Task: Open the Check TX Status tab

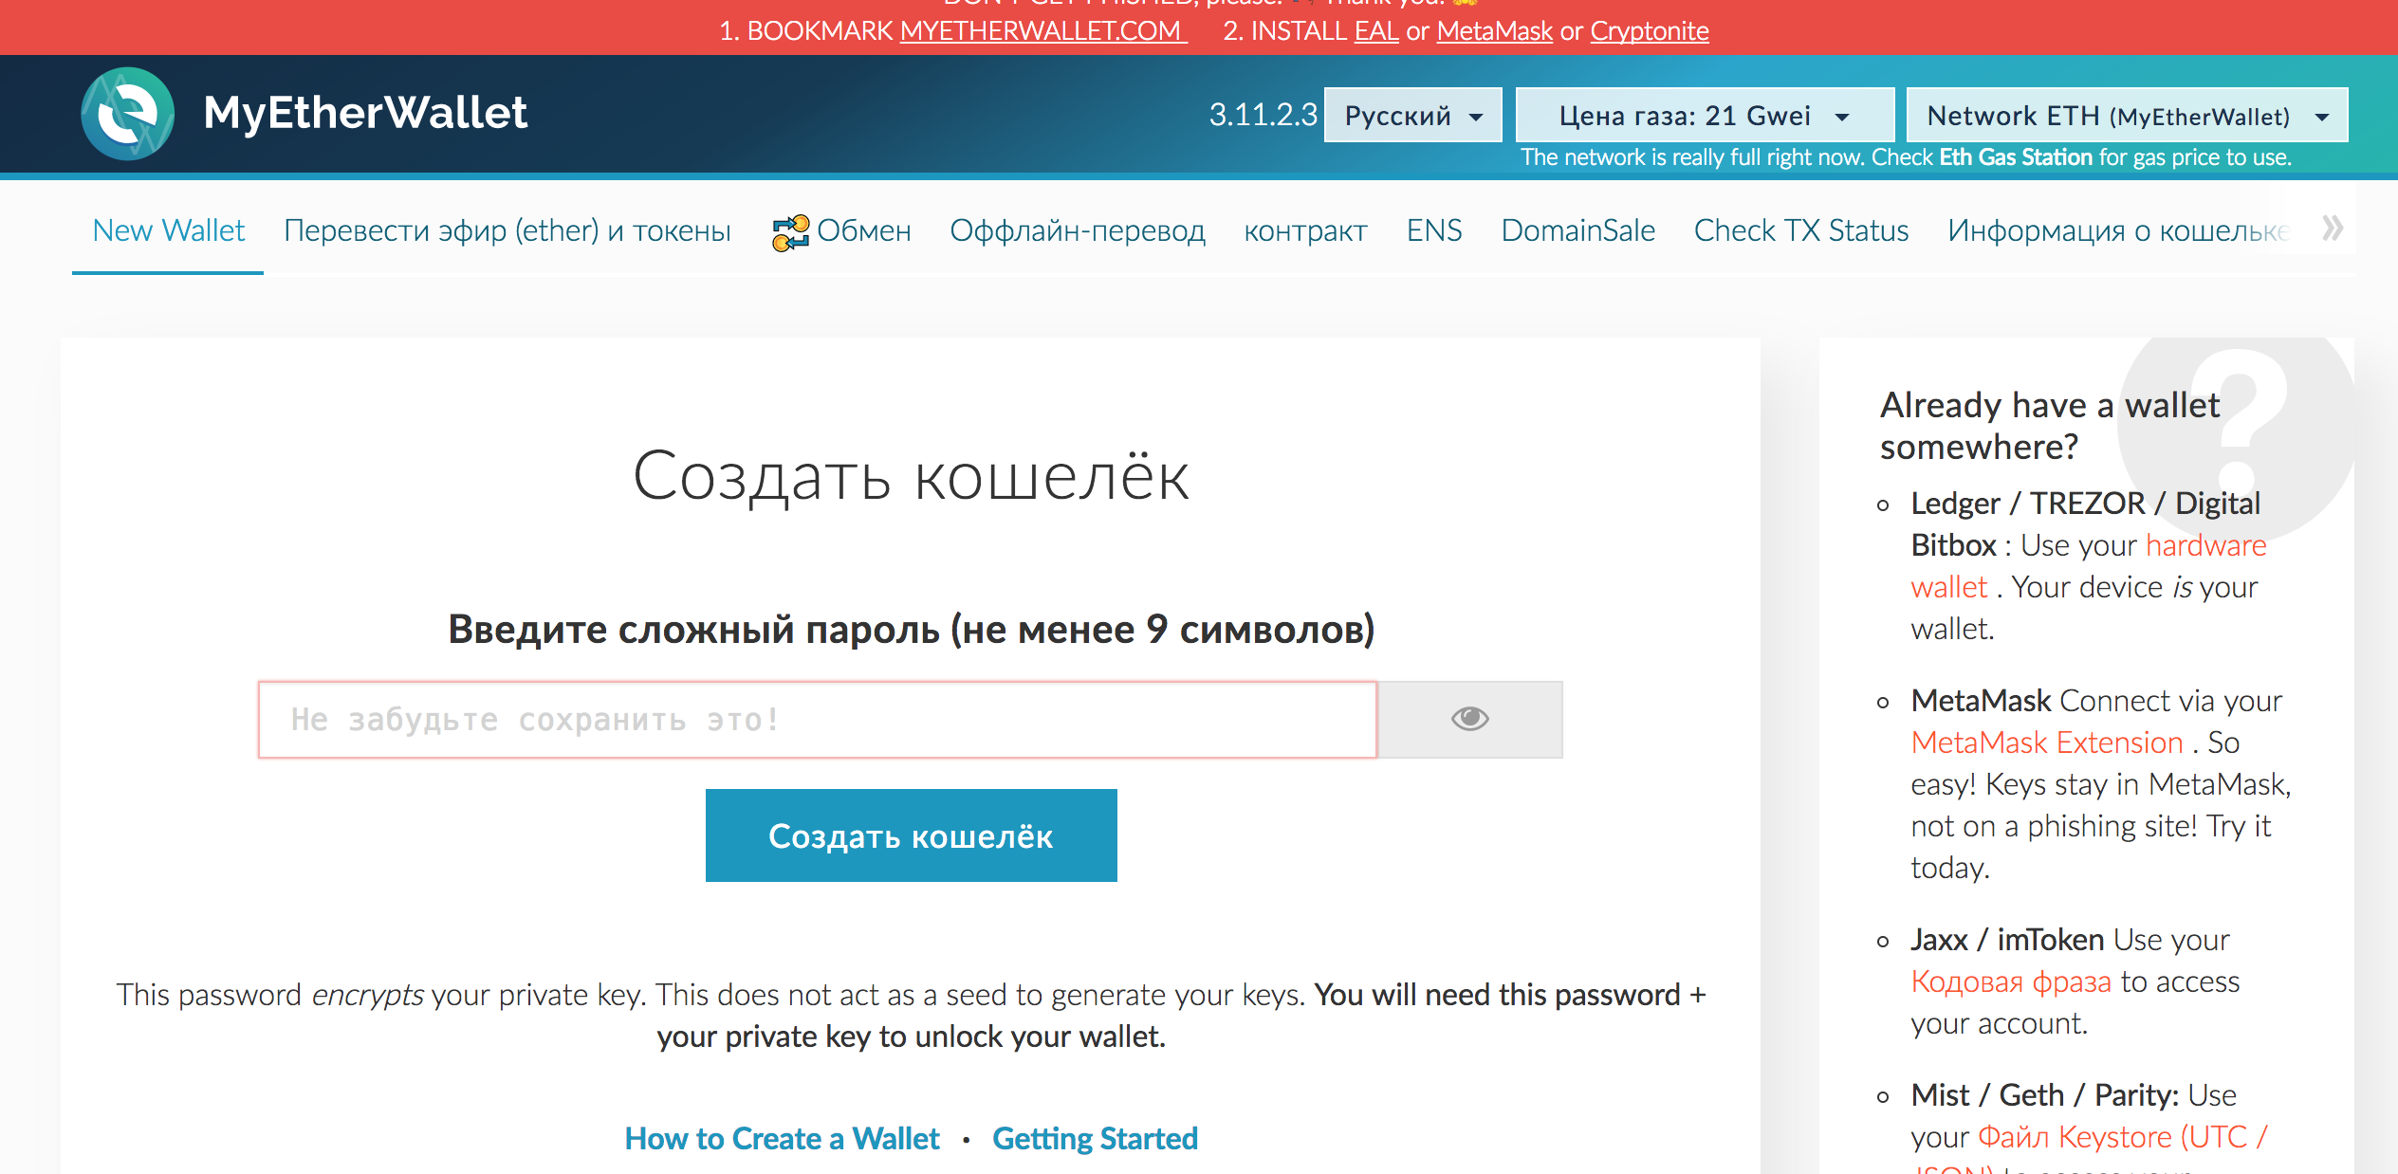Action: (x=1800, y=230)
